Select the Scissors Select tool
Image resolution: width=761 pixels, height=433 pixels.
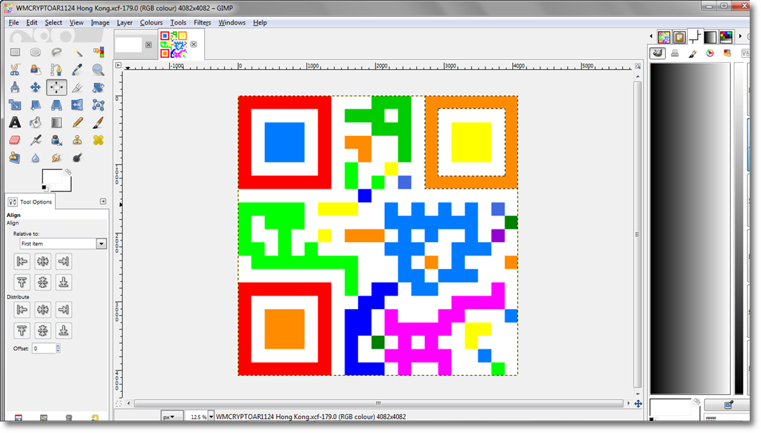tap(15, 70)
